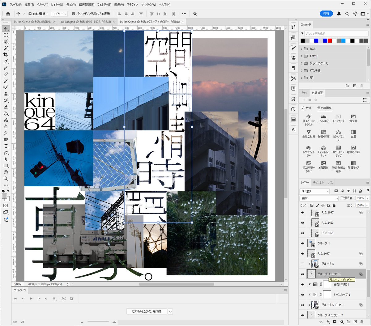This screenshot has height=326, width=371.
Task: Click layer style fx icon in Layers footer
Action: [328, 322]
